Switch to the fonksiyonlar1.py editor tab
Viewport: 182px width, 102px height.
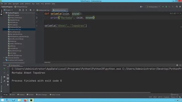43,10
